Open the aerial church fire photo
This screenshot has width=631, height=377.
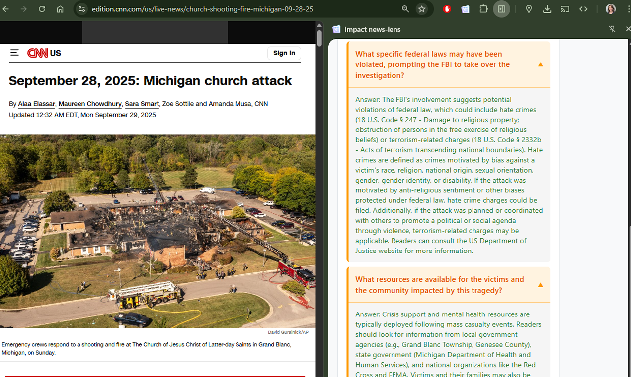click(158, 231)
